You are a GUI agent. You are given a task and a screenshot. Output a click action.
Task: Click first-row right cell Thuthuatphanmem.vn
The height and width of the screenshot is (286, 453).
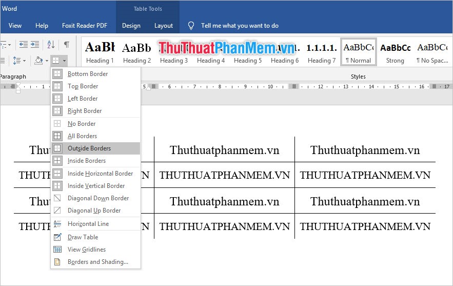365,150
